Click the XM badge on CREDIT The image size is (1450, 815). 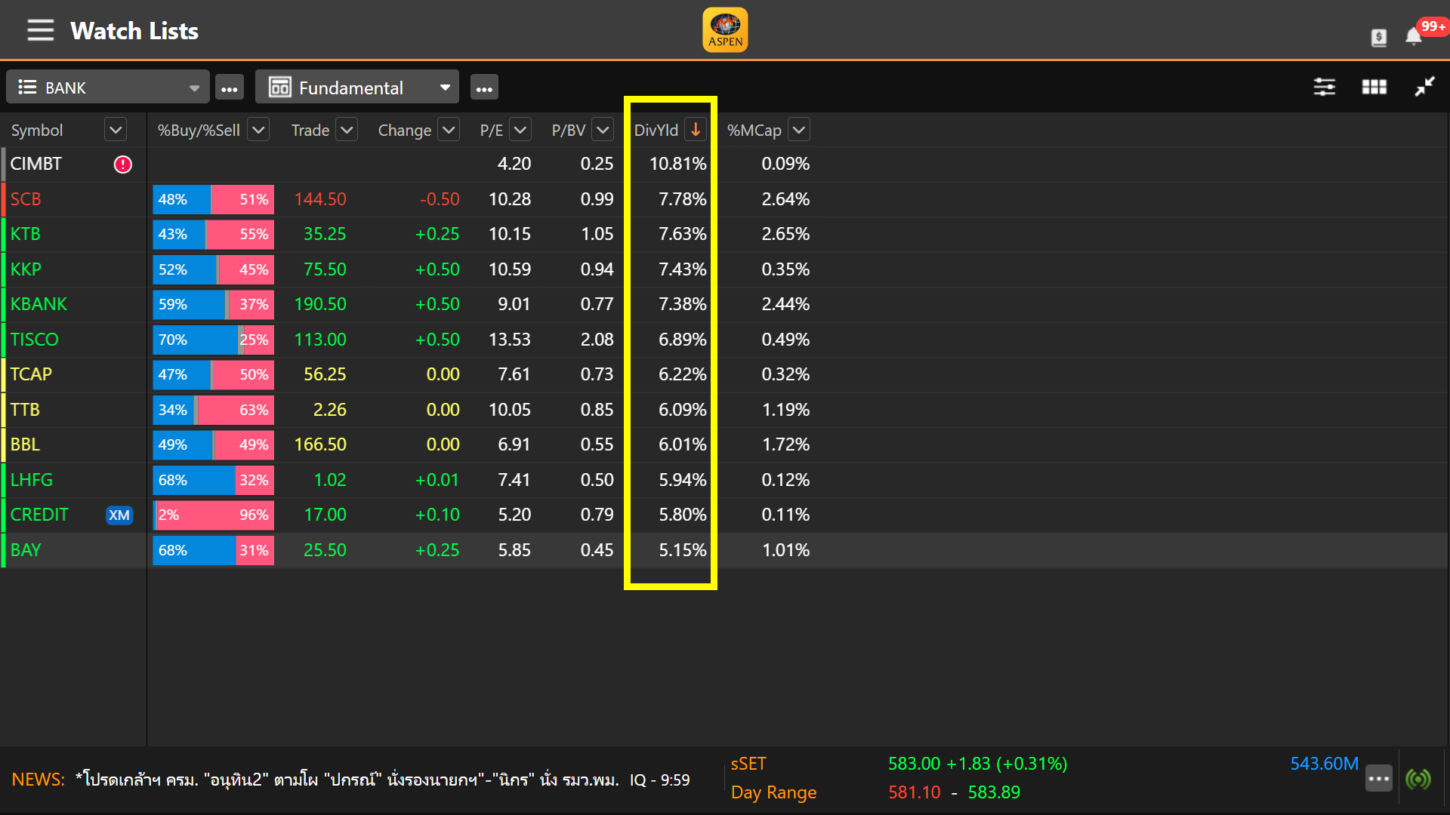point(119,515)
